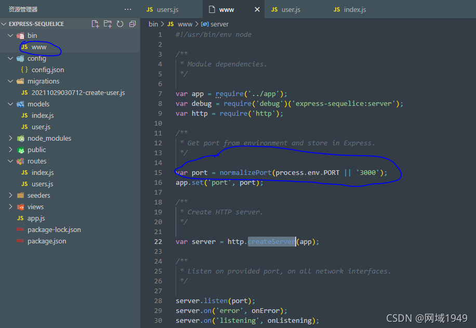This screenshot has height=328, width=476.
Task: Click normalizePort on line 15
Action: click(x=245, y=172)
